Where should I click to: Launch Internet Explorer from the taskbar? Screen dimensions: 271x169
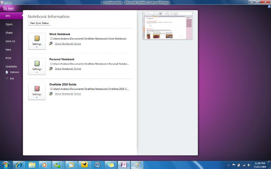point(19,165)
